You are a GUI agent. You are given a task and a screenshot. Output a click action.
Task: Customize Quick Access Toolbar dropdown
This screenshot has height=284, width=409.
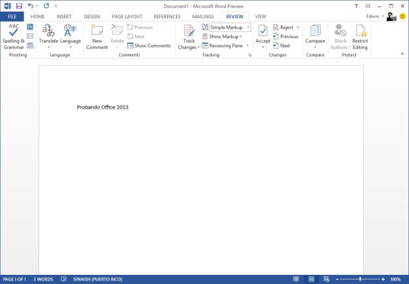pyautogui.click(x=56, y=6)
